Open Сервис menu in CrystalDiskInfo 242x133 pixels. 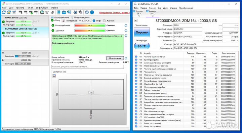[x=152, y=8]
